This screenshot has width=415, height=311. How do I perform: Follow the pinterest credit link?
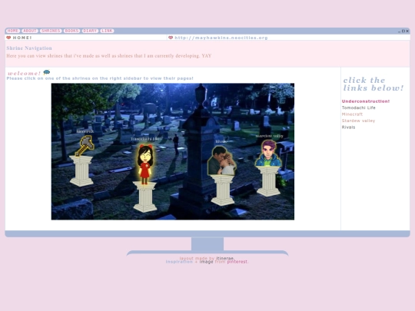pos(237,262)
